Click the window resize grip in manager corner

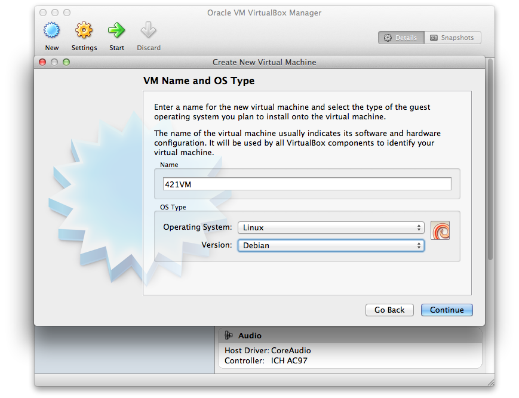pos(491,382)
